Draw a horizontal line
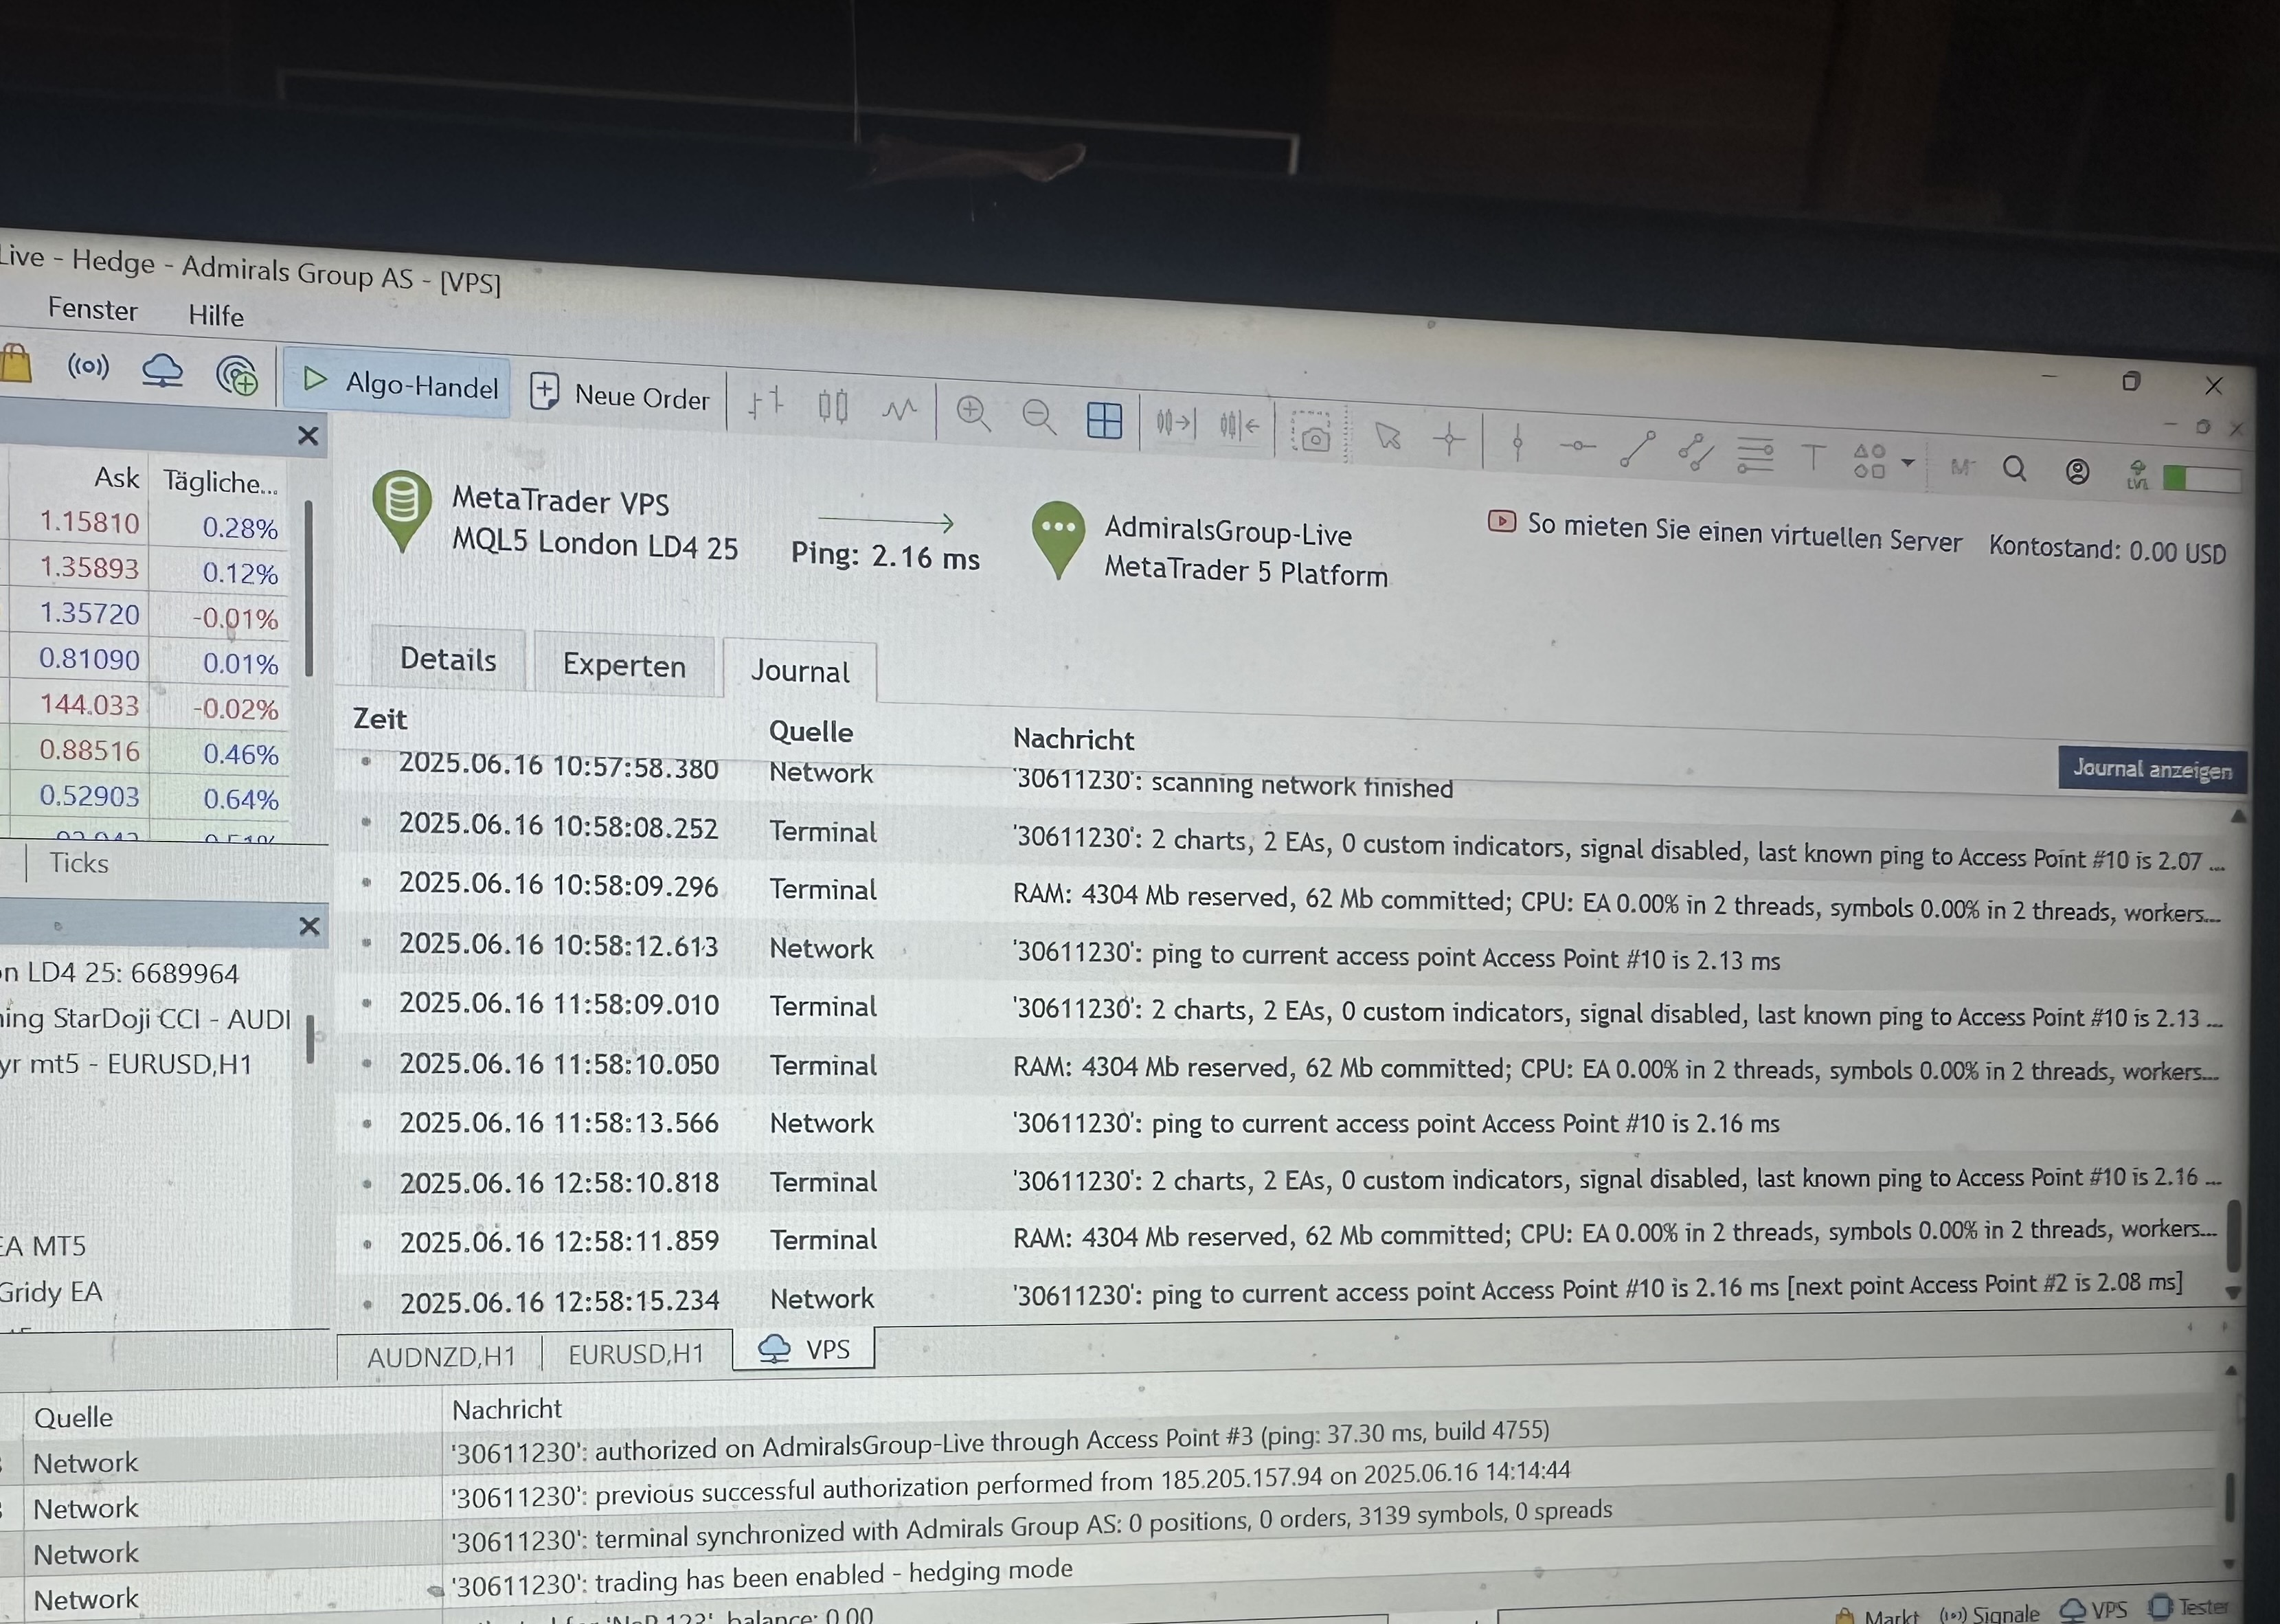2280x1624 pixels. coord(1577,445)
